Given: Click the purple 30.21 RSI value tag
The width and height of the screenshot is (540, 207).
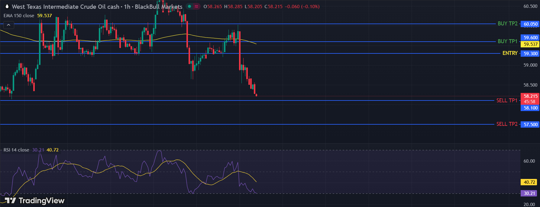Looking at the screenshot, I should (x=529, y=193).
